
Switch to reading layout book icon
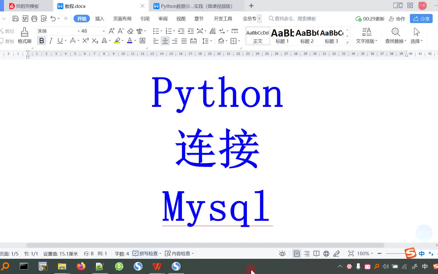pyautogui.click(x=316, y=253)
